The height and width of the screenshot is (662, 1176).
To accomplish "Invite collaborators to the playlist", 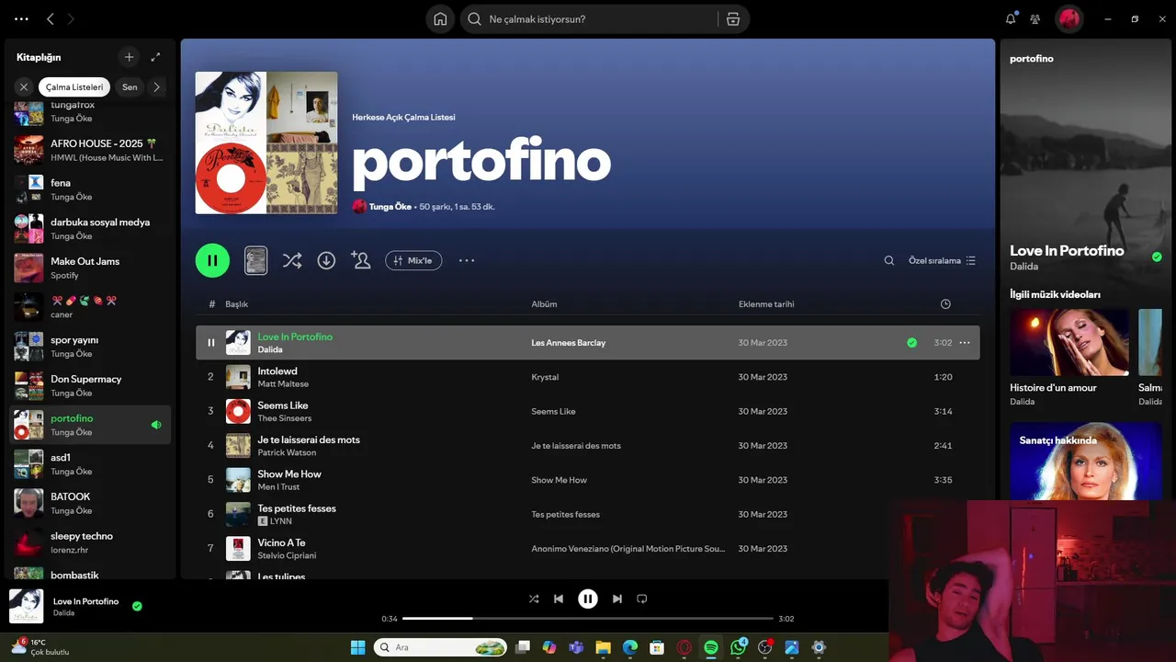I will [x=361, y=260].
